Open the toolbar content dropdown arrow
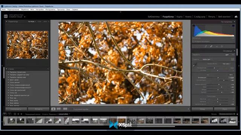241x135 pixels. [188, 109]
